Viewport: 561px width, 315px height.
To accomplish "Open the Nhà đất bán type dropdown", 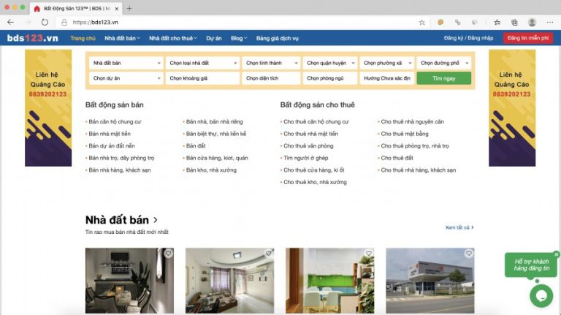I will tap(126, 63).
